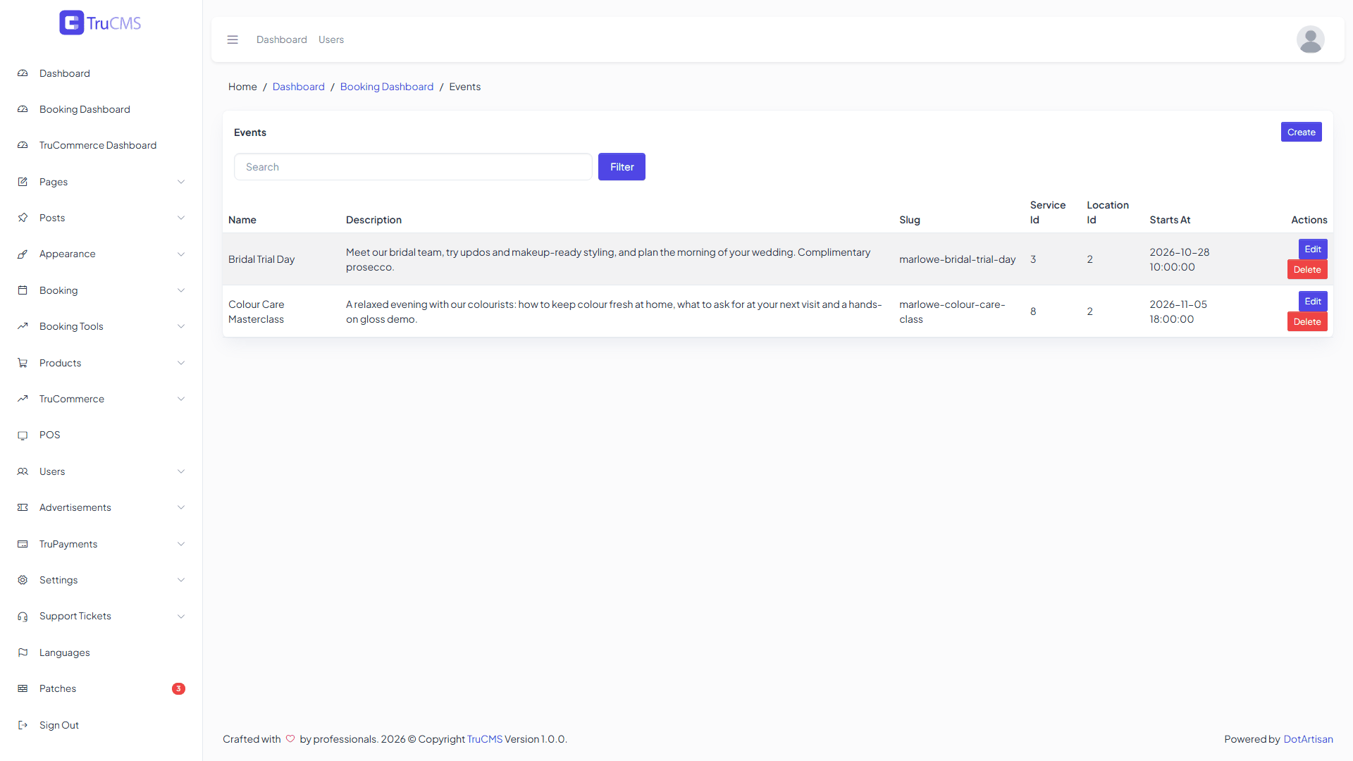Delete the Colour Care Masterclass event
Viewport: 1353px width, 761px height.
(1307, 321)
